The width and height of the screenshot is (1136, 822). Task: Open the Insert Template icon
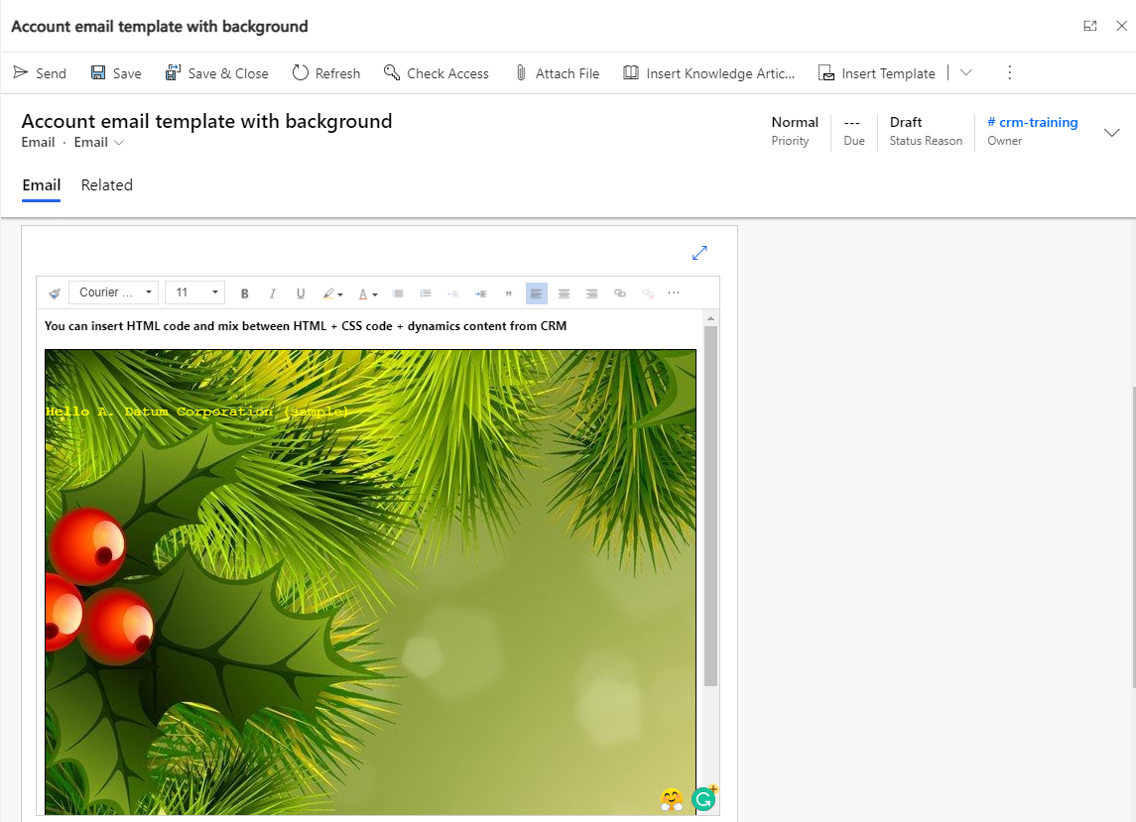824,71
